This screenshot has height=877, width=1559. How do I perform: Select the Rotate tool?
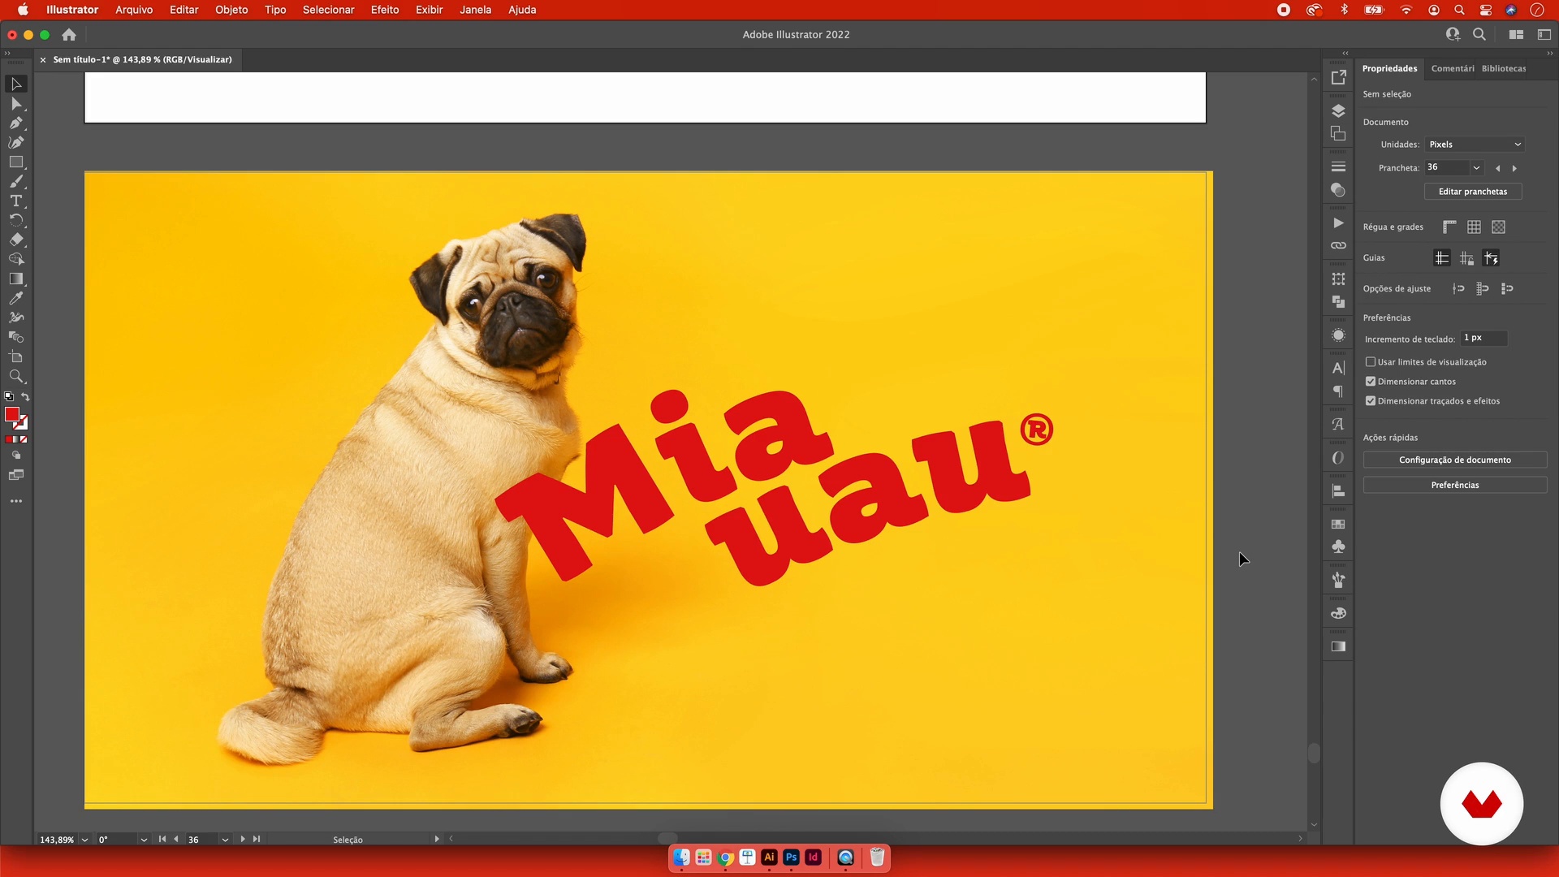click(16, 221)
